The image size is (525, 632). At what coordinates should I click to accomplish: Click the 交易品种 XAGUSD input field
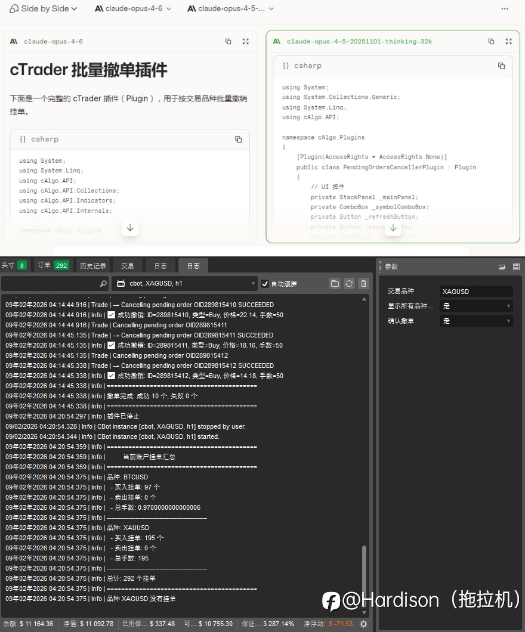click(x=476, y=291)
